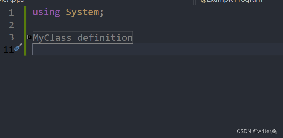Image resolution: width=283 pixels, height=138 pixels.
Task: Click the green change-tracking margin bar
Action: click(x=25, y=31)
